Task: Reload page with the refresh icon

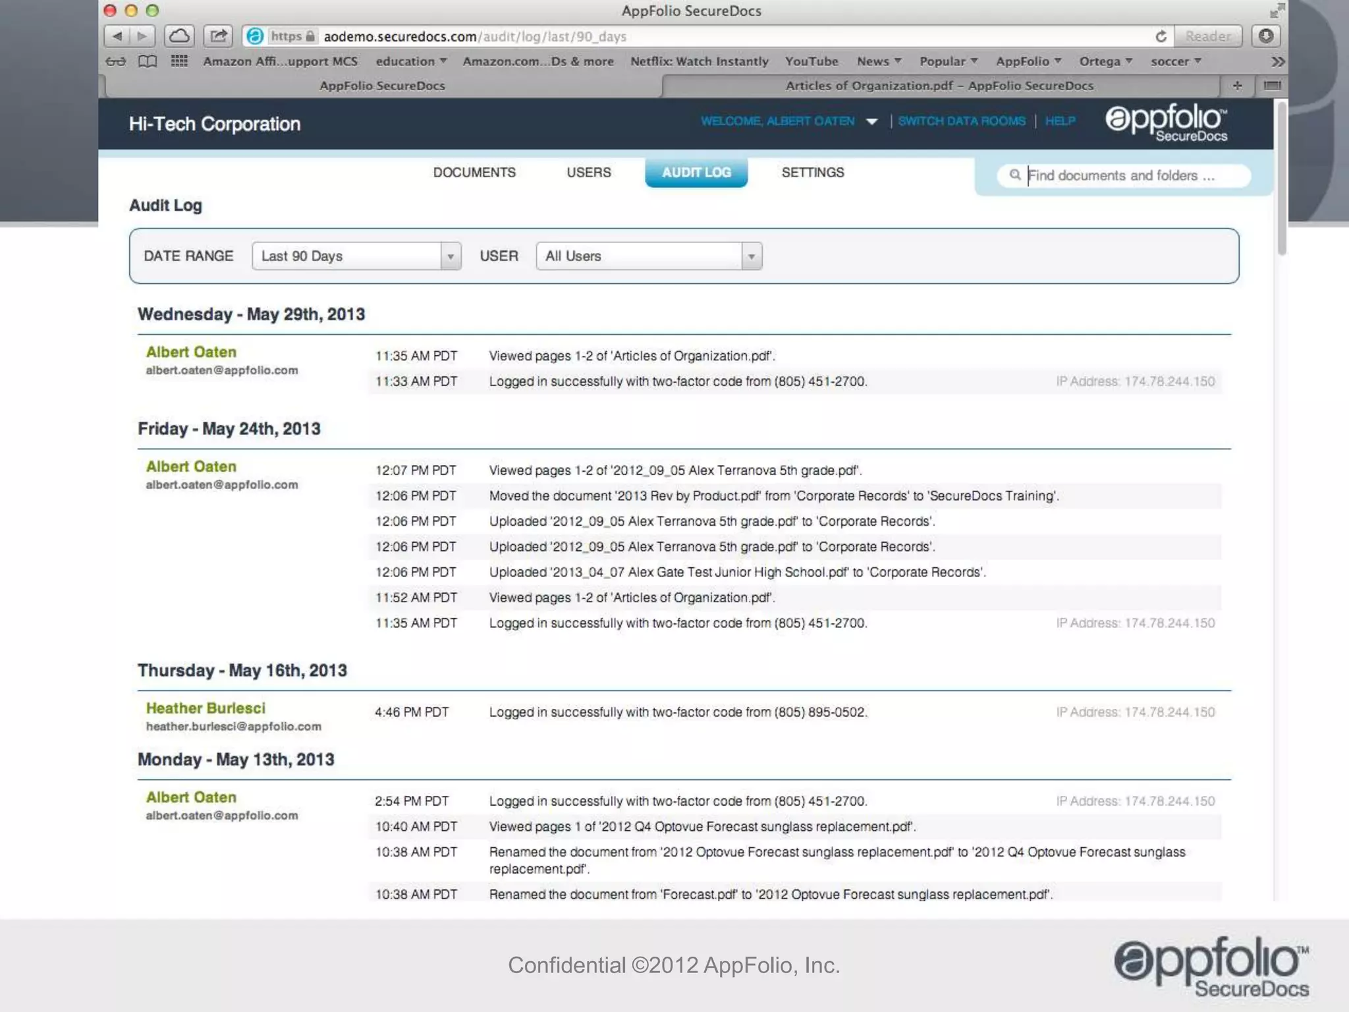Action: [1161, 36]
